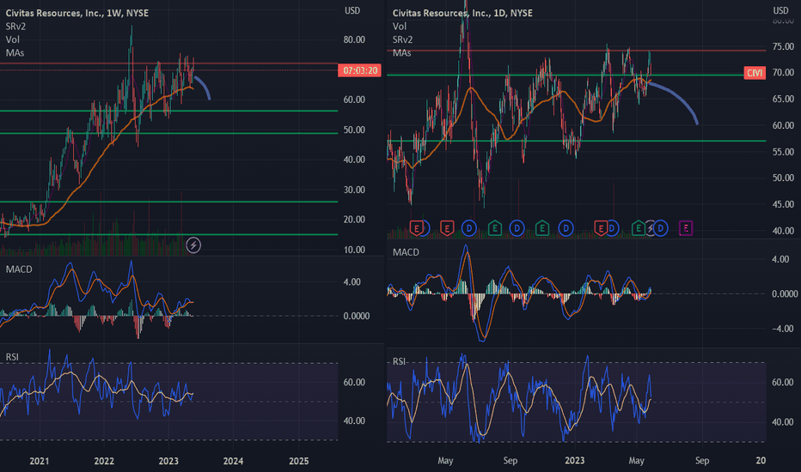Select the Vol indicator on the daily chart
The height and width of the screenshot is (472, 801).
400,26
